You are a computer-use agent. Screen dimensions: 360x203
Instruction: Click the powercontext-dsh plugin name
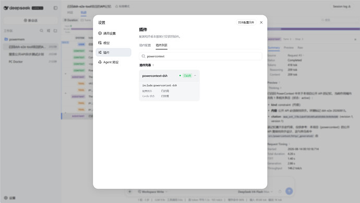(155, 75)
